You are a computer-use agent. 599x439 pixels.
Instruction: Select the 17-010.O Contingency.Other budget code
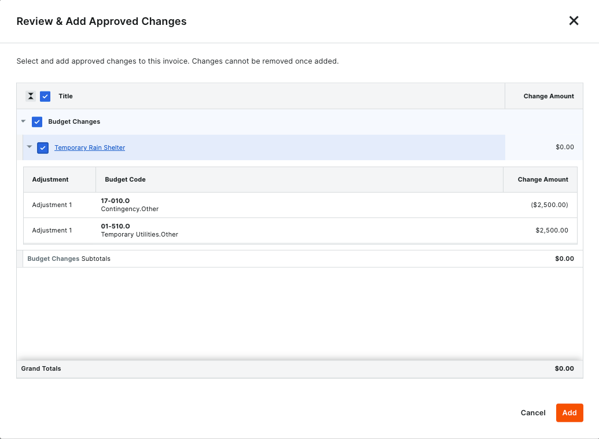click(x=130, y=205)
